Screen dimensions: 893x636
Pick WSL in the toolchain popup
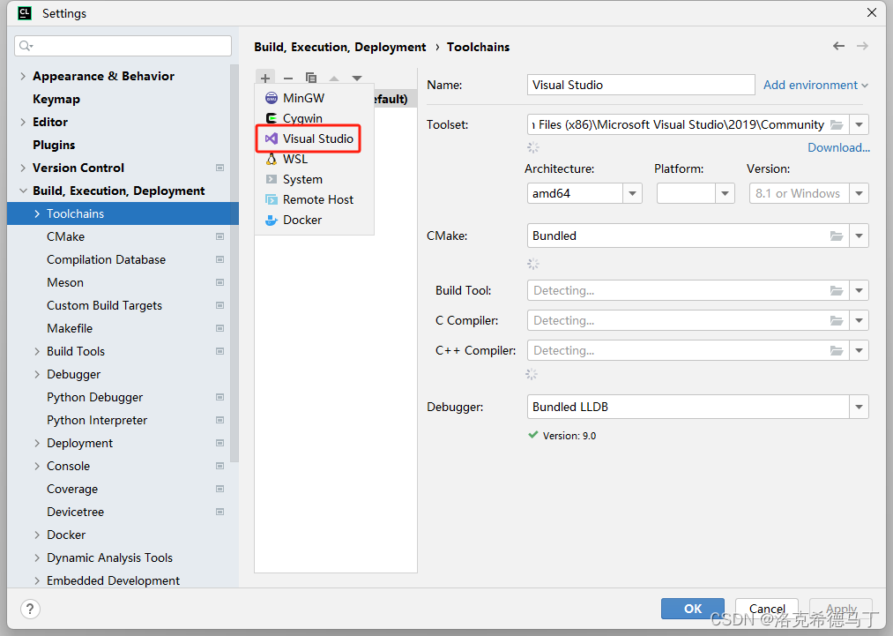[x=315, y=159]
